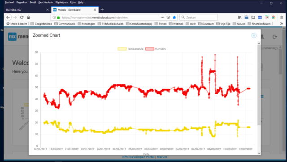Open the Beeld menu

pos(33,2)
